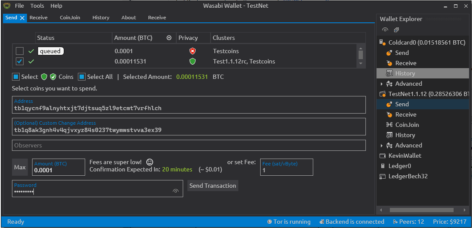Switch to the About tab

click(x=128, y=18)
